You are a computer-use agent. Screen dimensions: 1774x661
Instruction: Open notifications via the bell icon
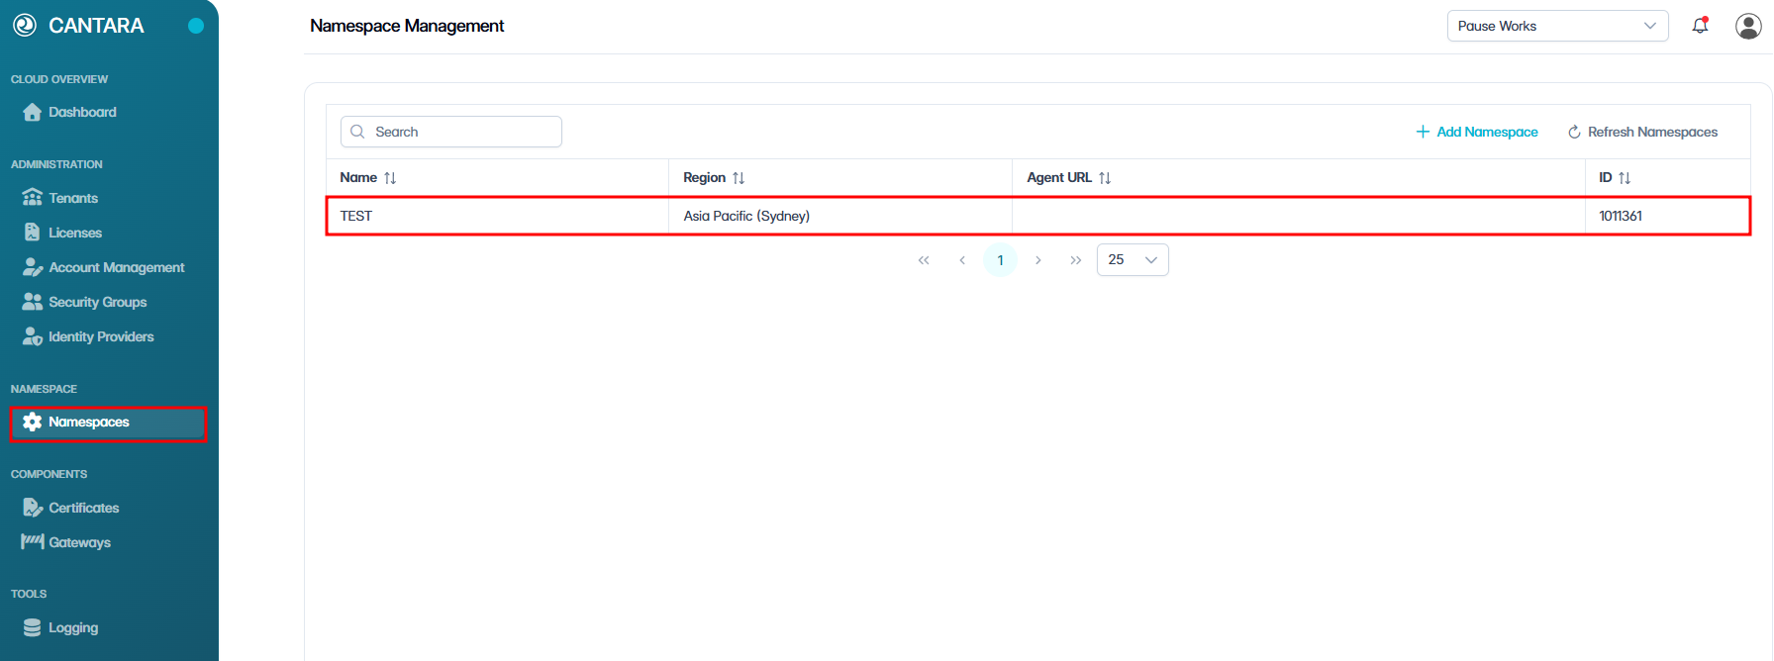[x=1700, y=26]
